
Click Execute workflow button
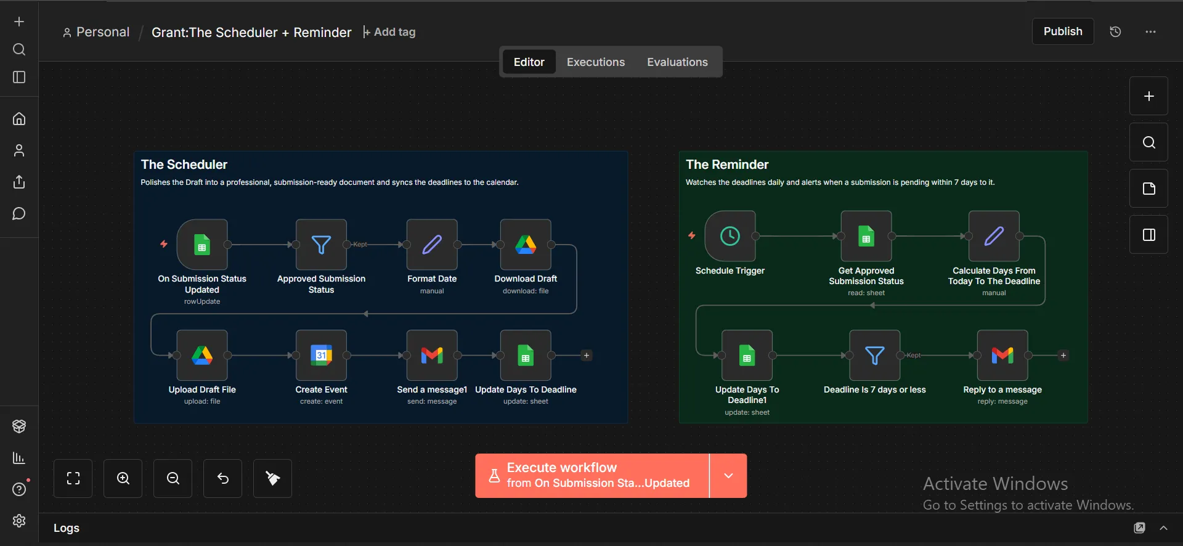(x=592, y=476)
